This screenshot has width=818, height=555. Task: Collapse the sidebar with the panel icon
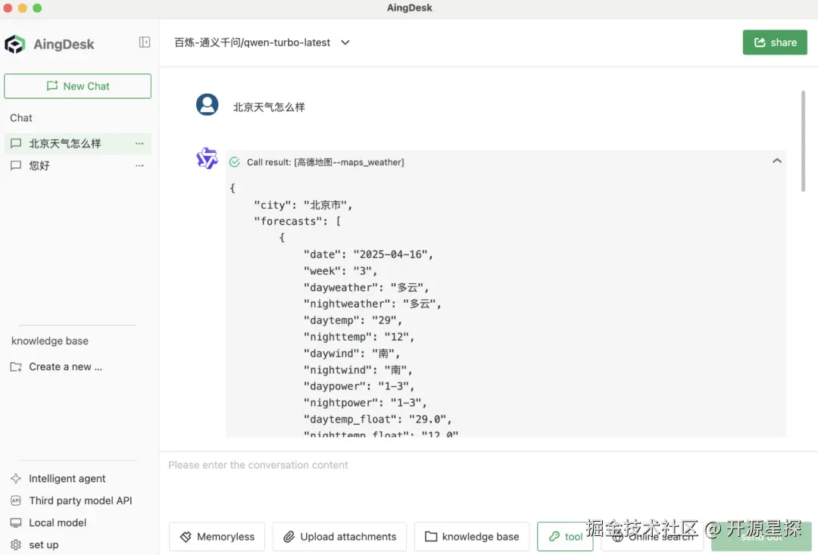click(144, 43)
